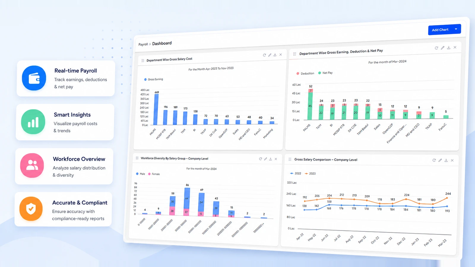The width and height of the screenshot is (475, 267).
Task: Remove the Gross Earning, Deduction & Net Pay chart
Action: point(455,47)
